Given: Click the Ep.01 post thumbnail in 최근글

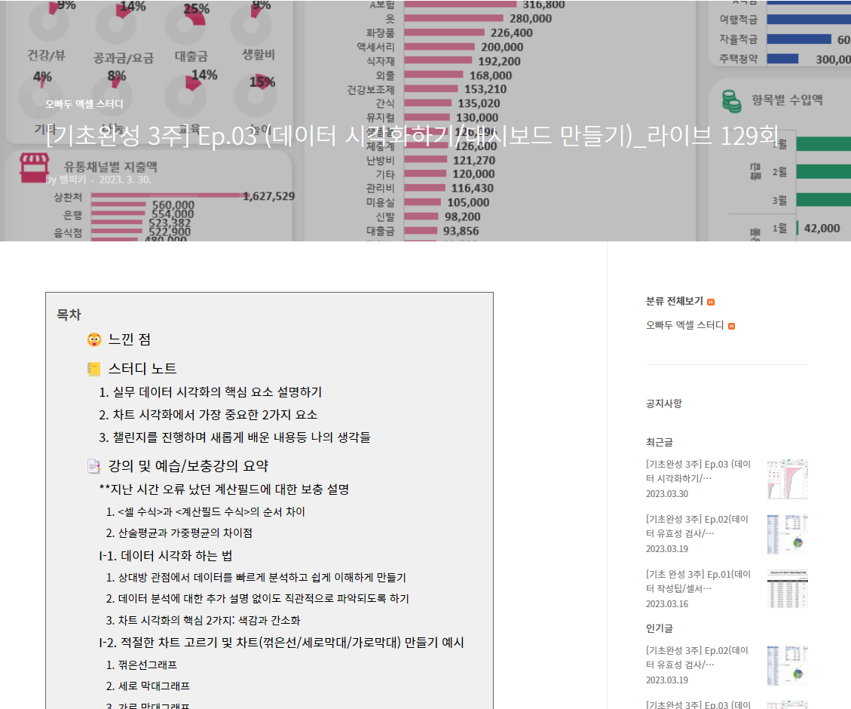Looking at the screenshot, I should (787, 589).
